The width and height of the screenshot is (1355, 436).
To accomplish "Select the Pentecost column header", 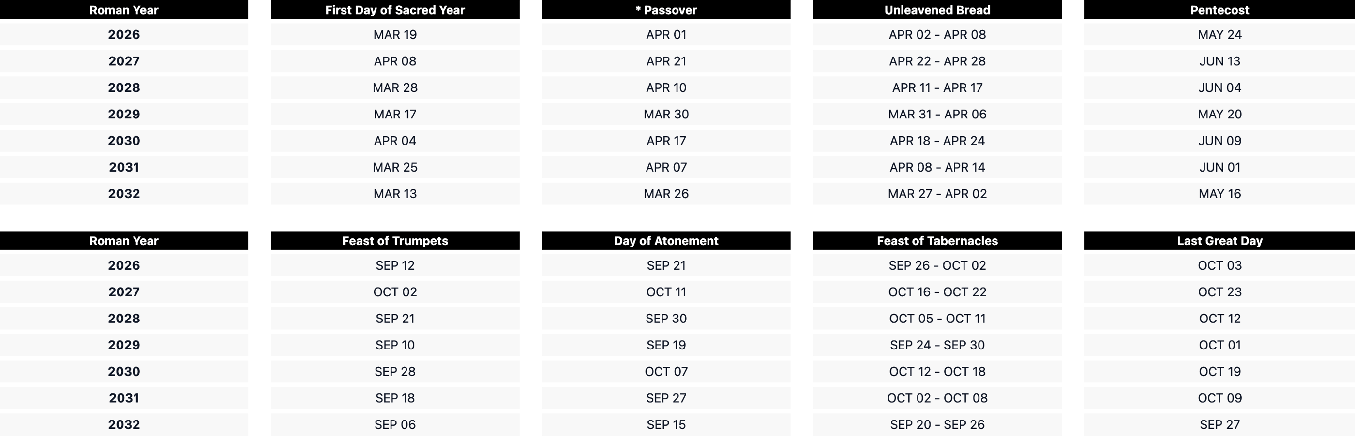I will pos(1219,10).
